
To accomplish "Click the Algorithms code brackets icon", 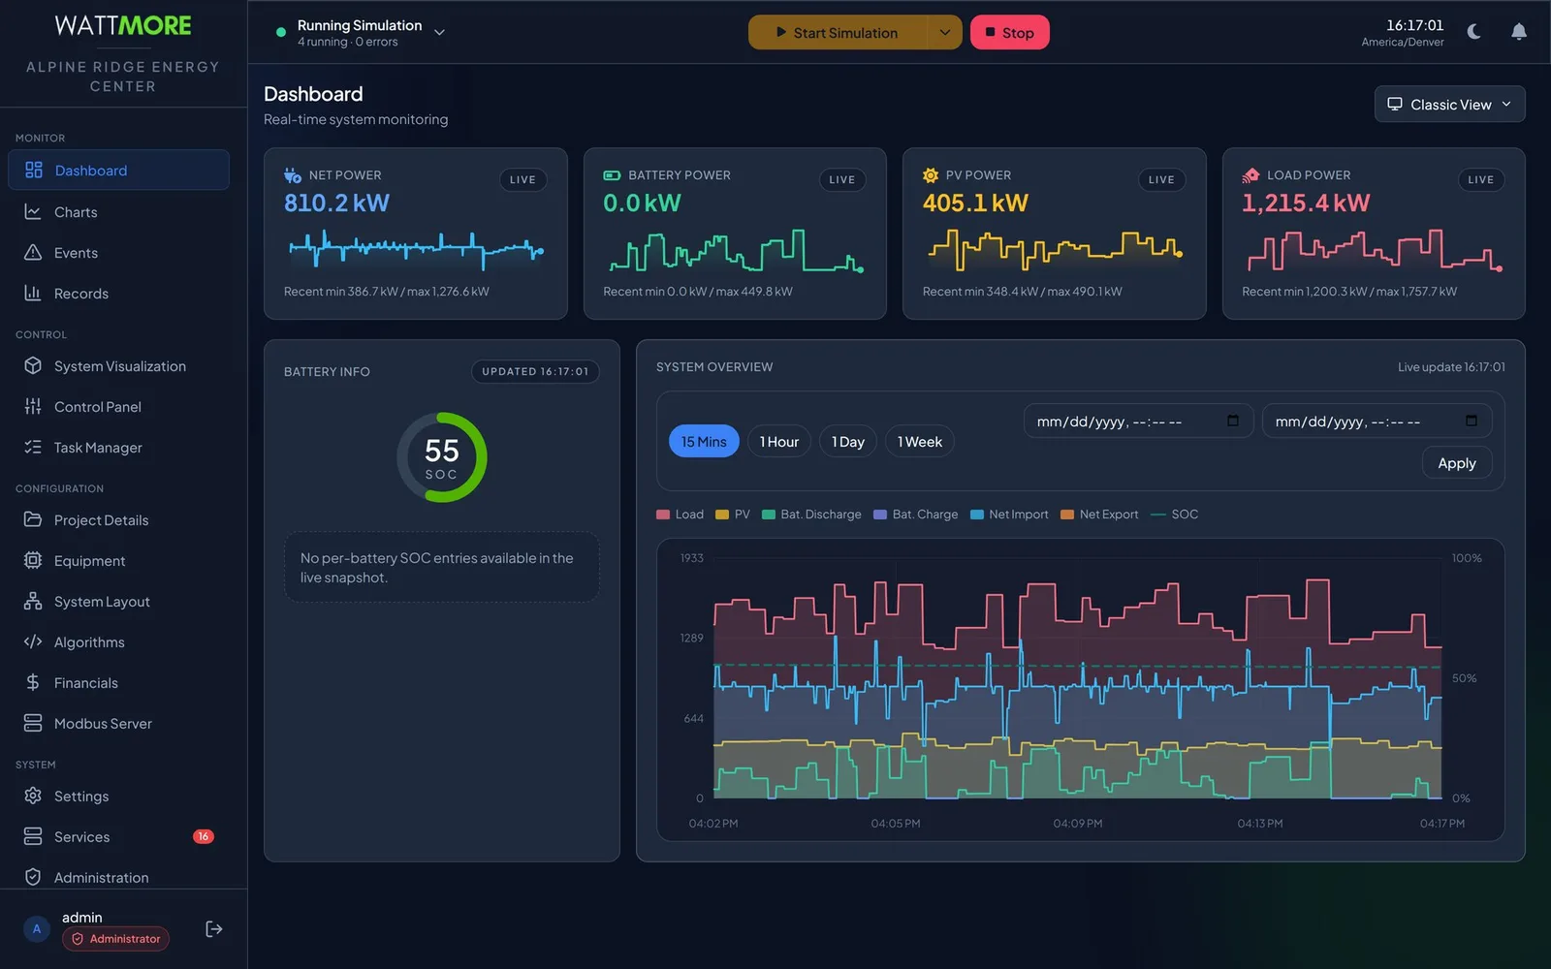I will pos(33,641).
